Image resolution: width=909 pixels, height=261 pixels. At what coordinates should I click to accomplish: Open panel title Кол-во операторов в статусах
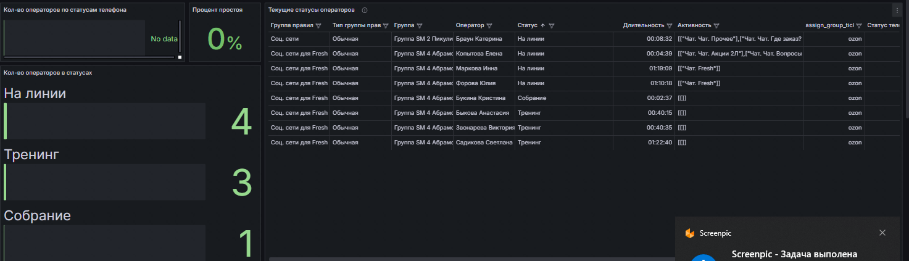pos(48,73)
